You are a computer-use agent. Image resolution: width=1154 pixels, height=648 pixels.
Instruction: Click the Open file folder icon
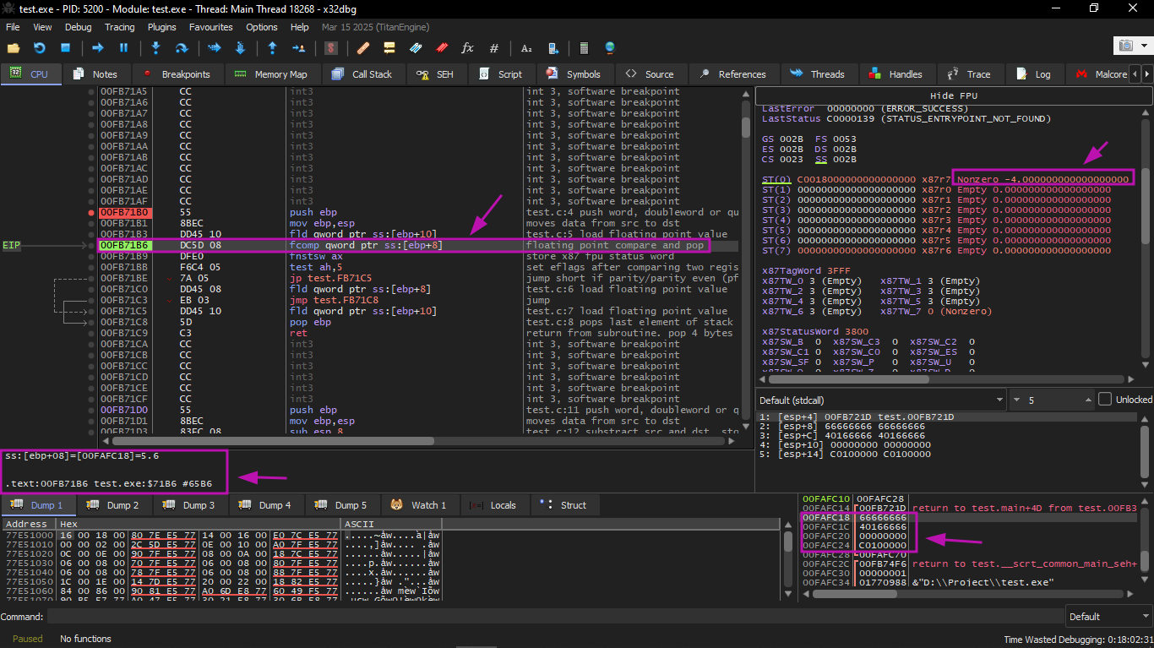click(x=13, y=48)
